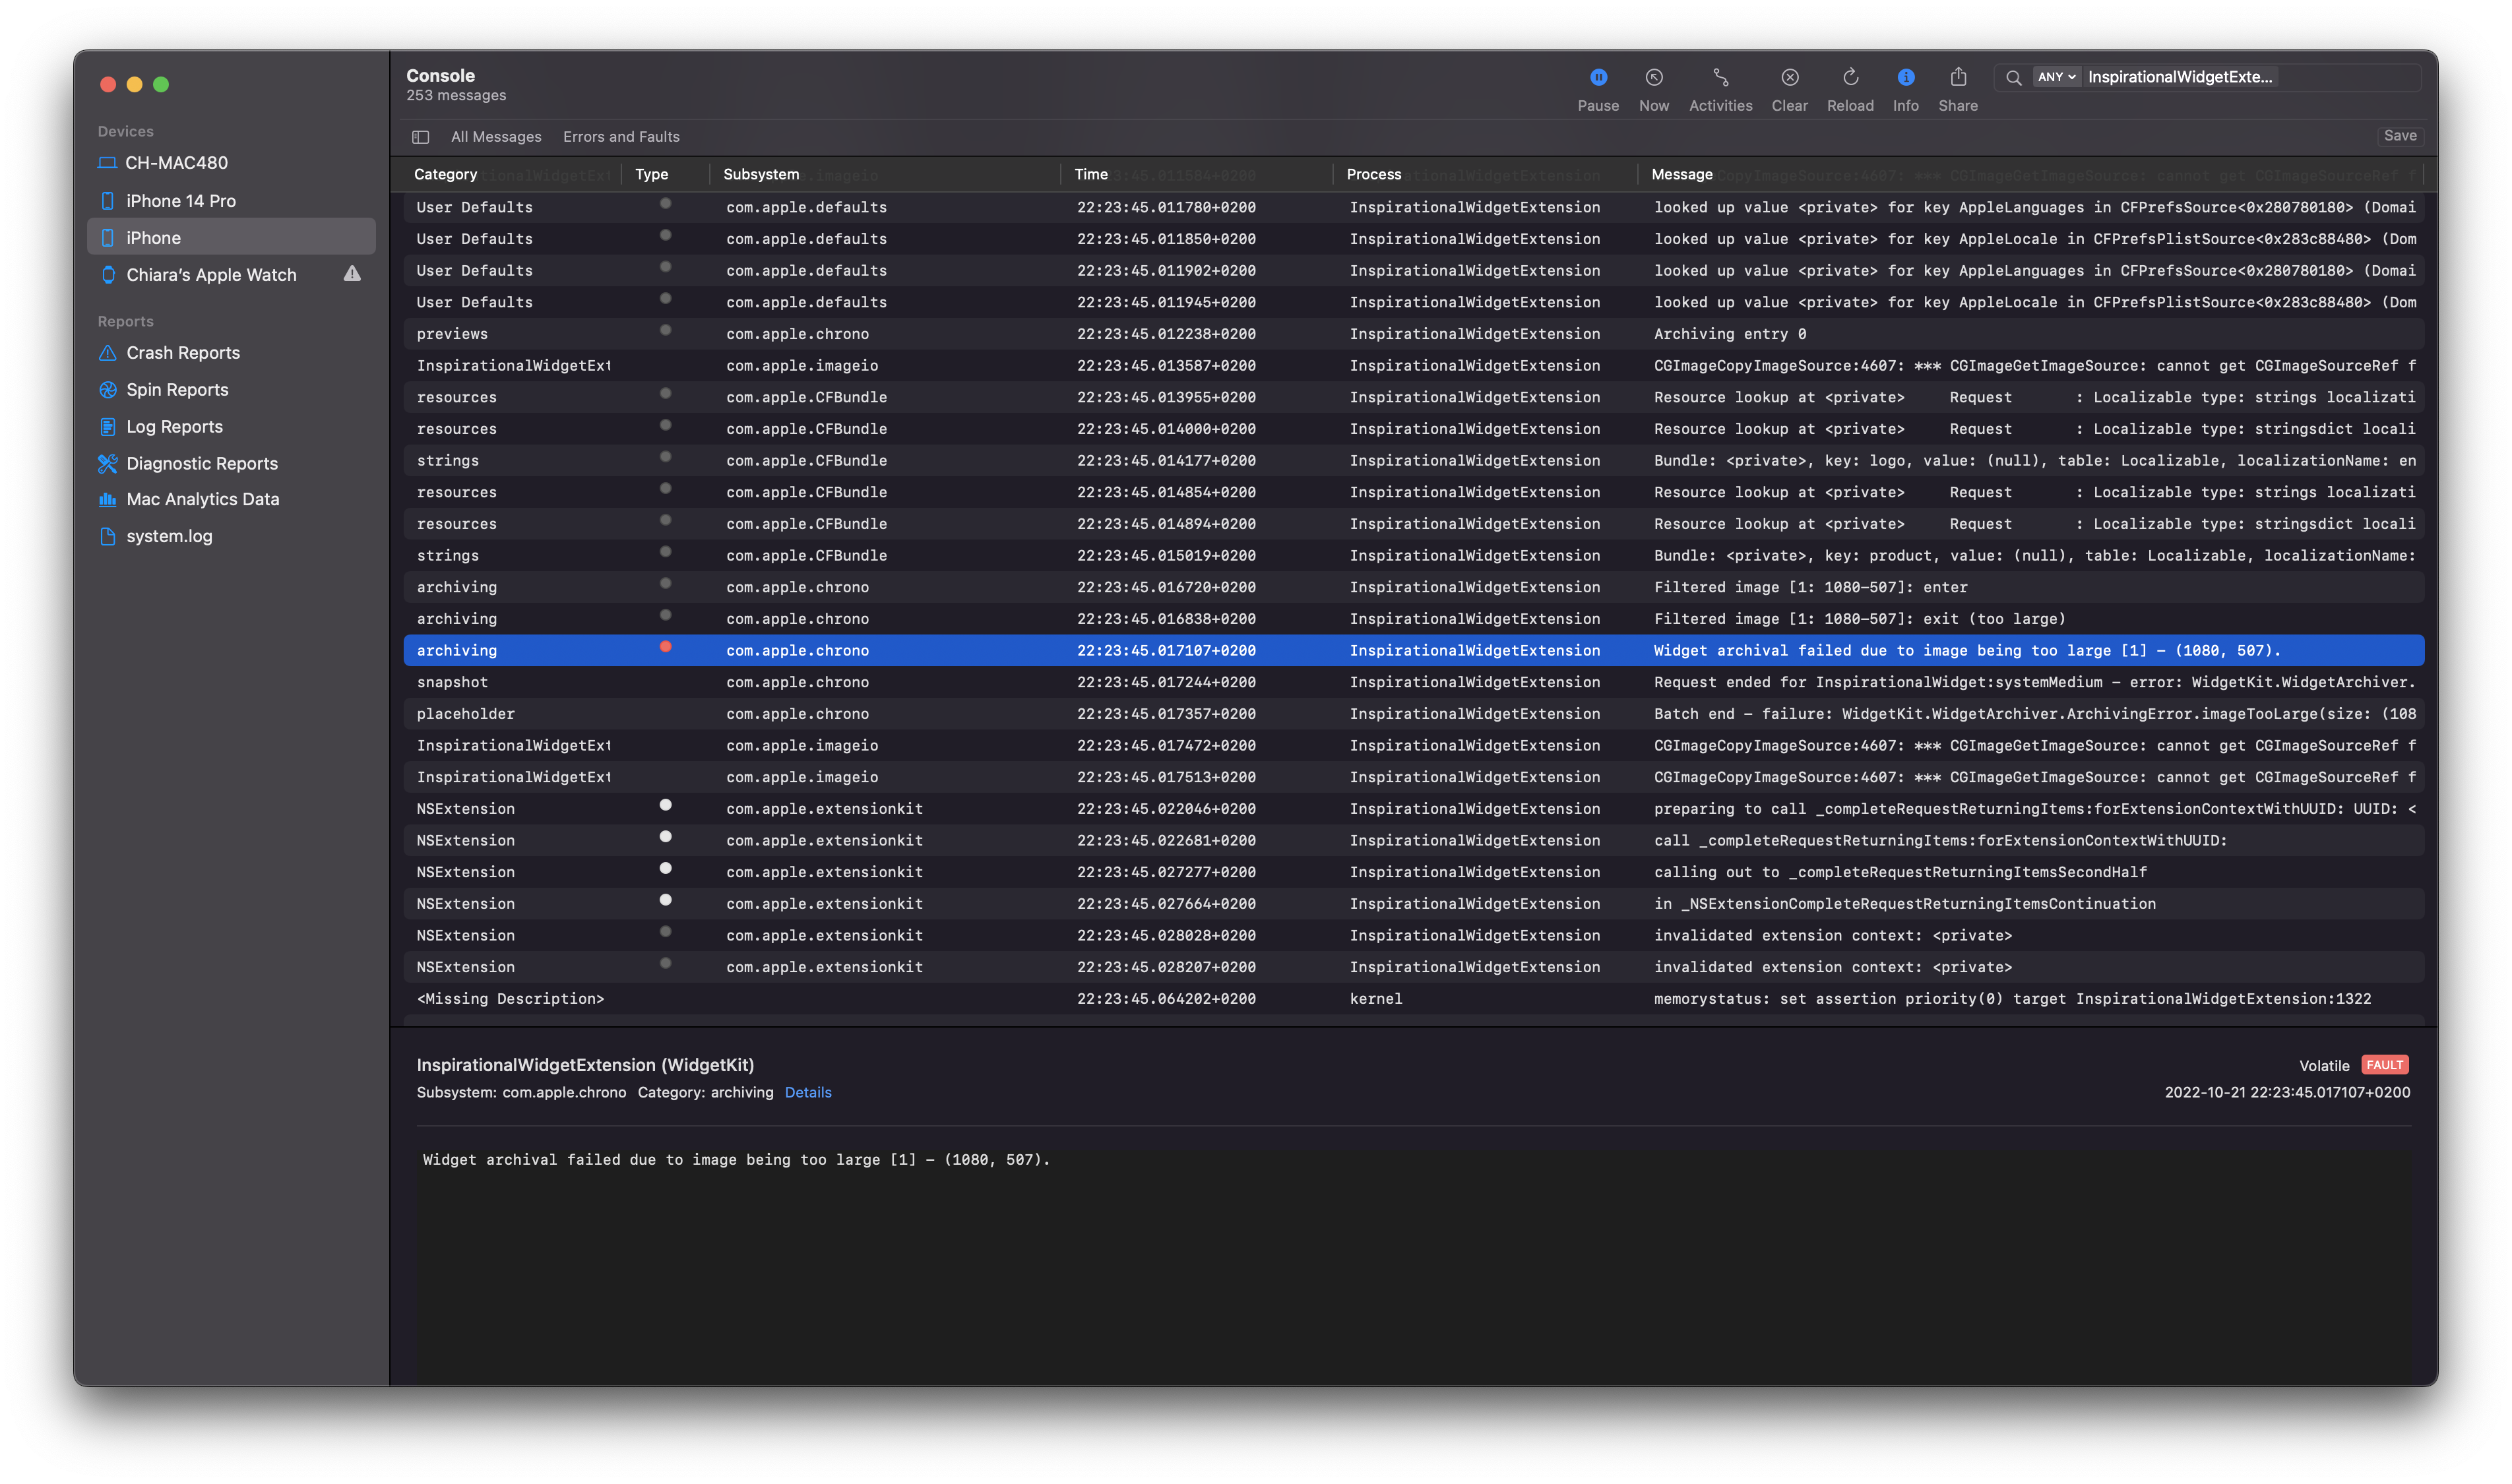2512x1484 pixels.
Task: Toggle the All Messages tab
Action: pos(495,135)
